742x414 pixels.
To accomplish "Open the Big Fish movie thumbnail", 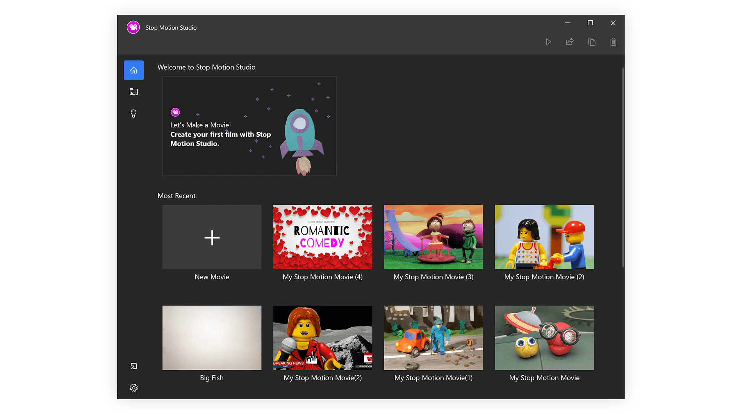I will tap(212, 338).
